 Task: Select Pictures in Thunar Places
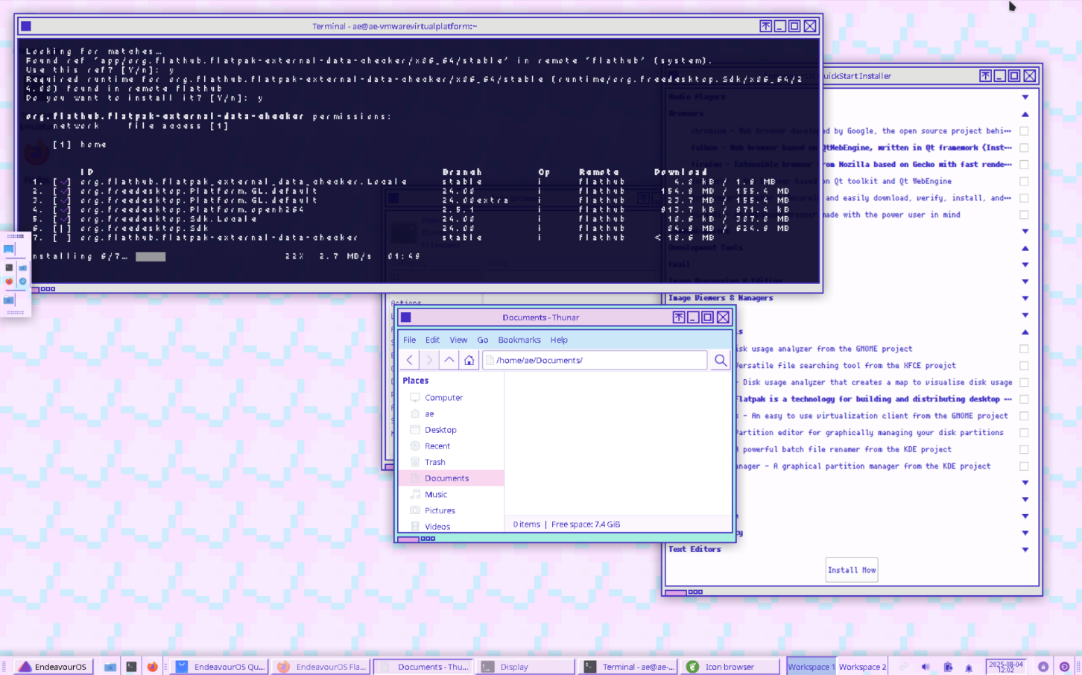(451, 511)
